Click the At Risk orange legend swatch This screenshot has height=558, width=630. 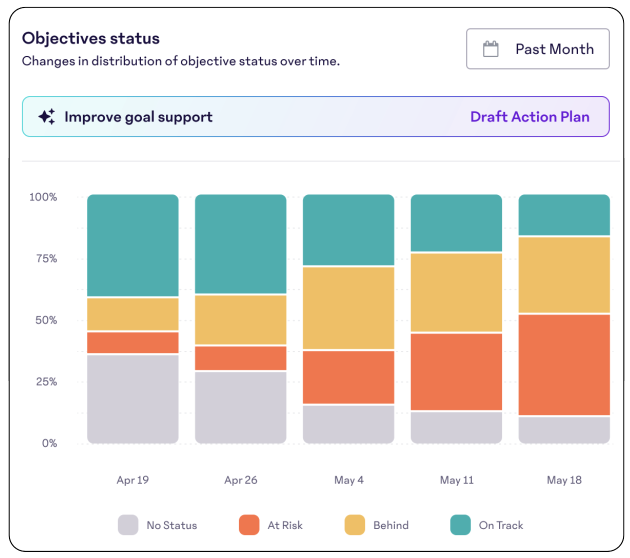pyautogui.click(x=249, y=525)
